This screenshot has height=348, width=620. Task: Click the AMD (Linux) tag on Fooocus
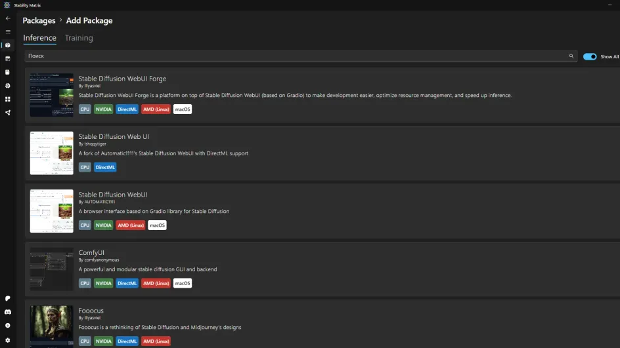point(156,341)
